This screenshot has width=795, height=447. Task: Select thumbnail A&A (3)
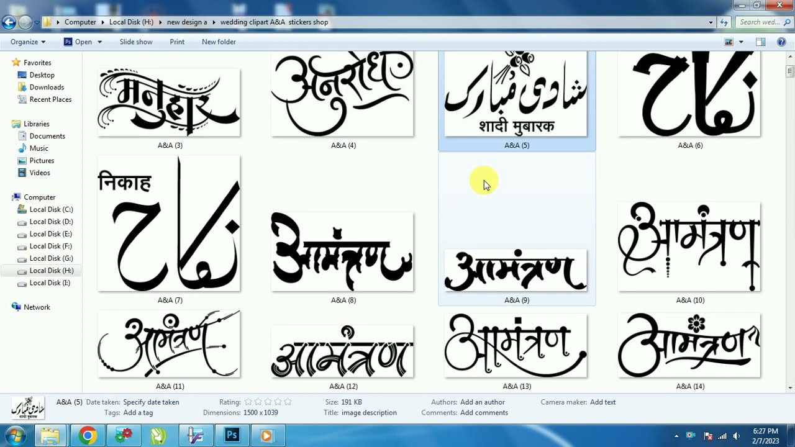click(x=169, y=102)
